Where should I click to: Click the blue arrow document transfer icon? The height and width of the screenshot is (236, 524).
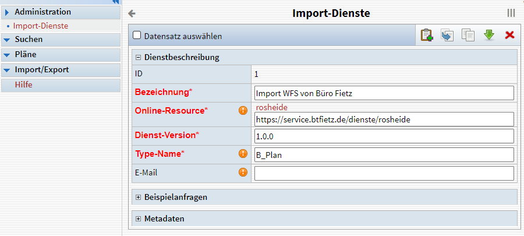tap(447, 35)
